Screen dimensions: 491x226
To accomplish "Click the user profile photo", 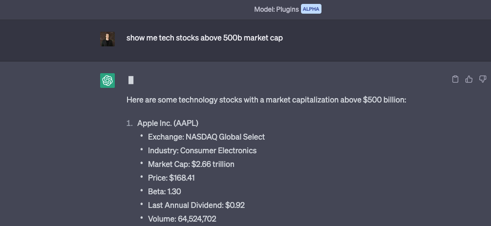I will coord(107,39).
